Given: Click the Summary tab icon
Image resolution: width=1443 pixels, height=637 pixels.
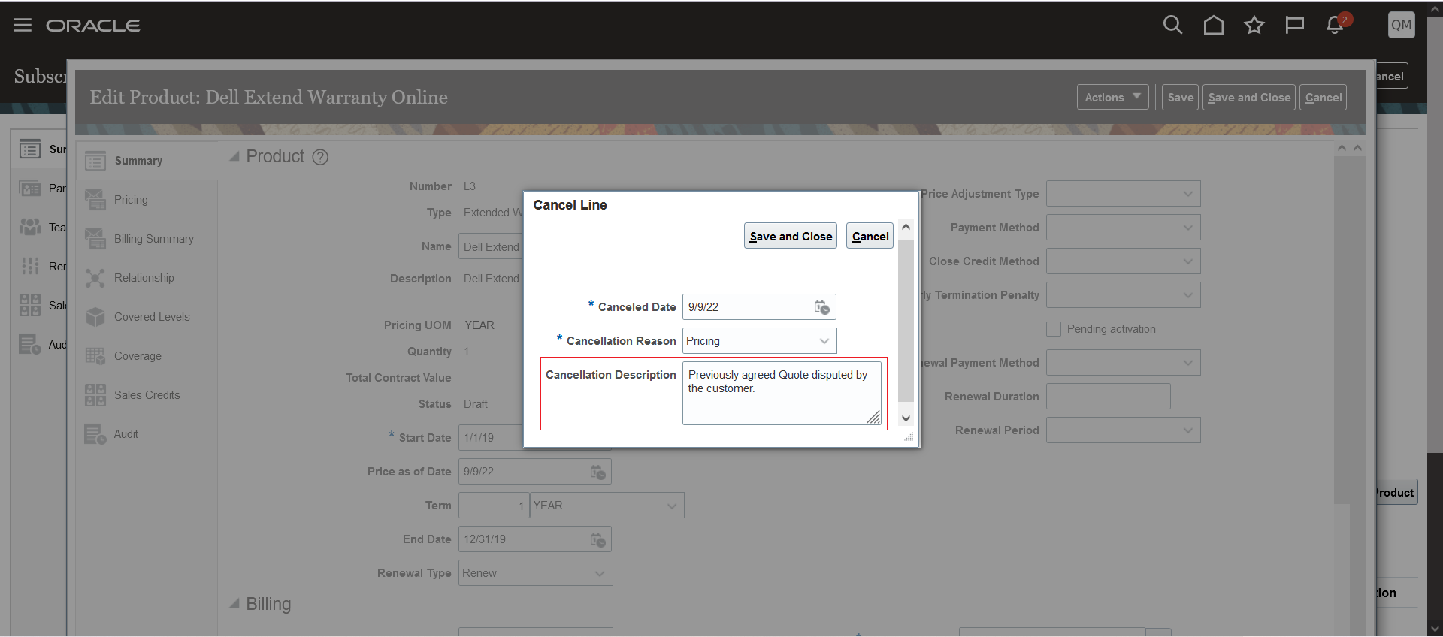Looking at the screenshot, I should 95,161.
